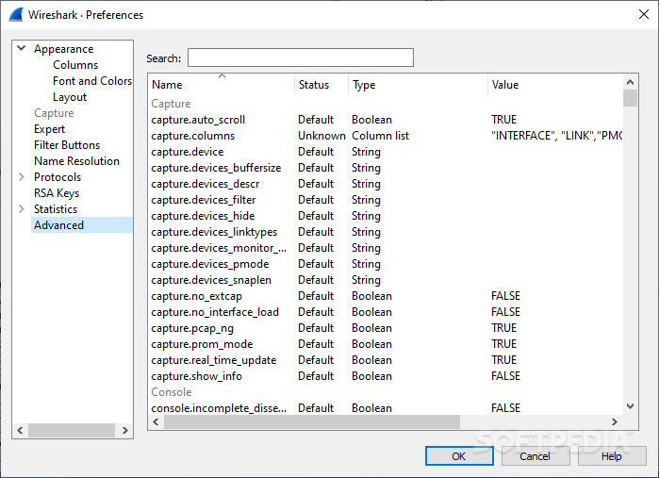Expand the Statistics tree node

(x=22, y=209)
